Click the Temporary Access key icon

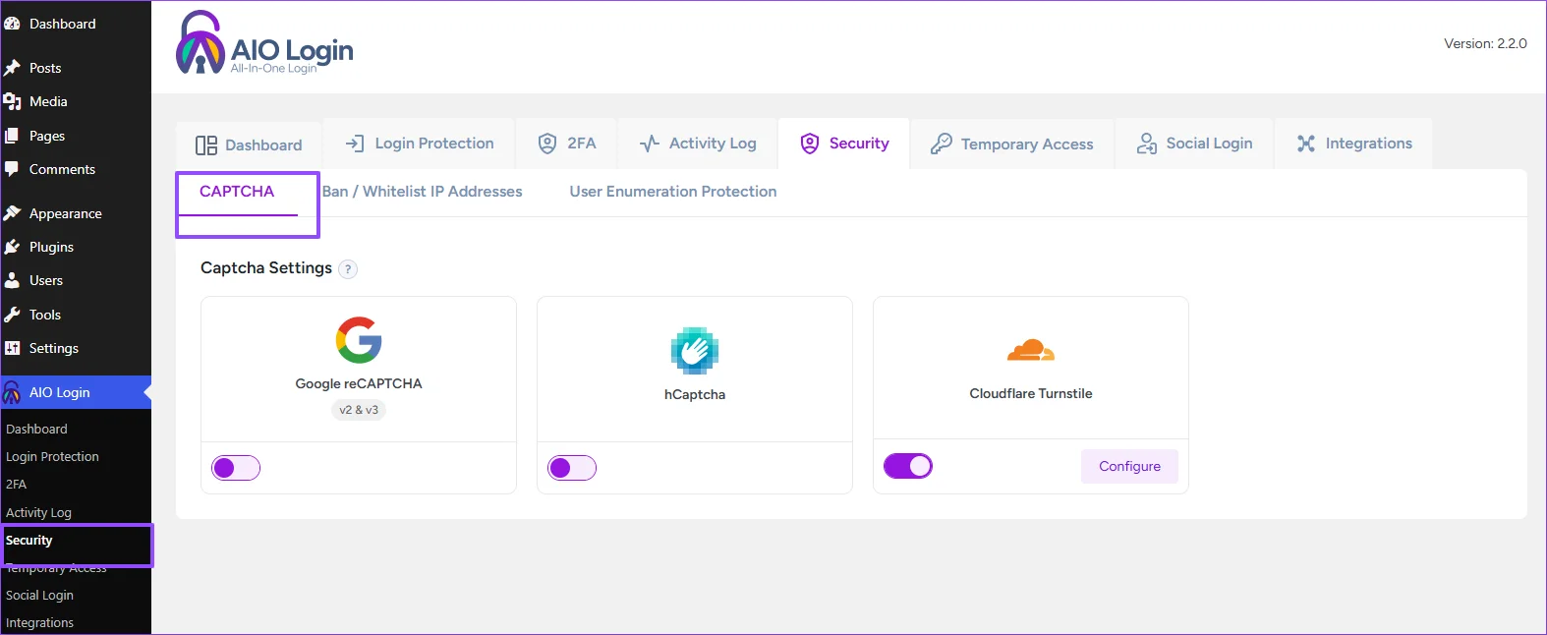[x=942, y=144]
